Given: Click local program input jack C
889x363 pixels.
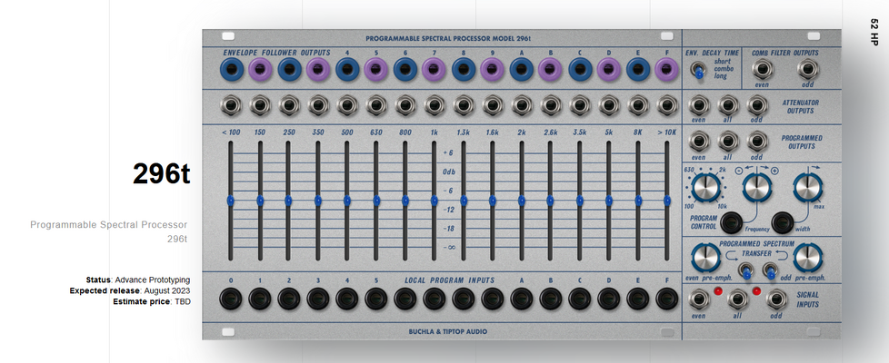Looking at the screenshot, I should coord(579,299).
